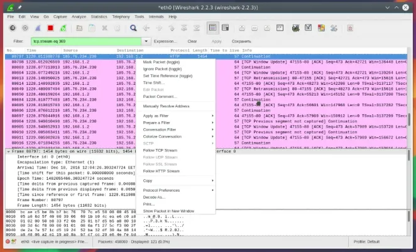This screenshot has height=252, width=416.
Task: Stop the live capture with red square
Action: pos(50,28)
